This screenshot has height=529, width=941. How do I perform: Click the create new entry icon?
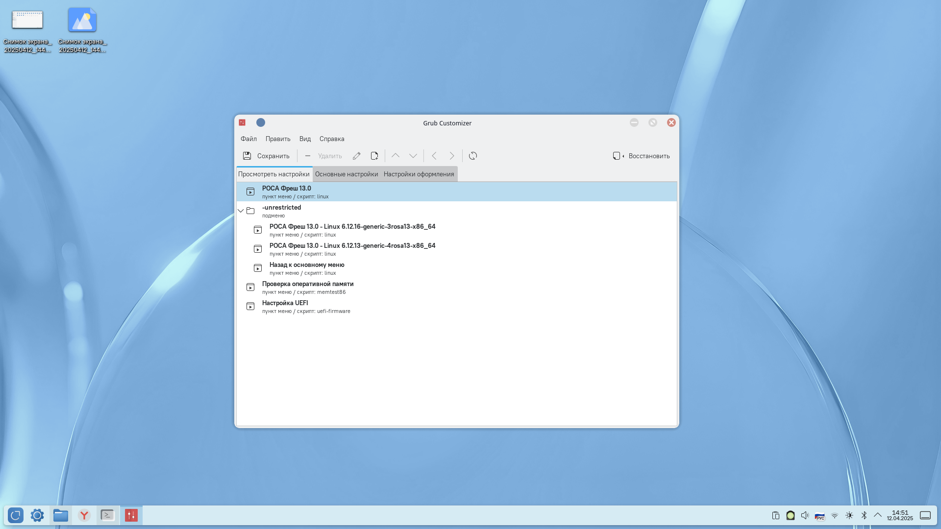[374, 156]
